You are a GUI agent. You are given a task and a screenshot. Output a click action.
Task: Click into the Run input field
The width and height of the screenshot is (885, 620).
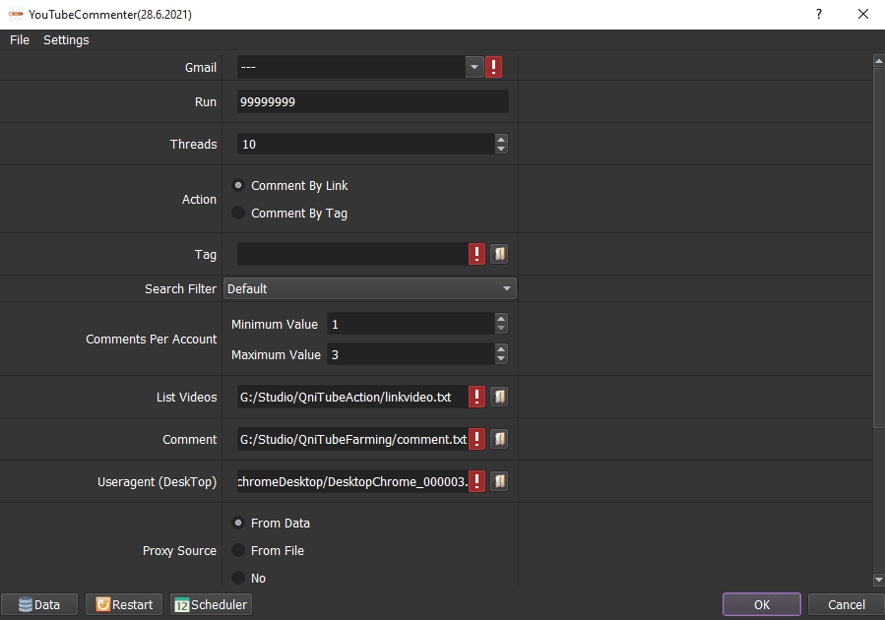pos(372,102)
